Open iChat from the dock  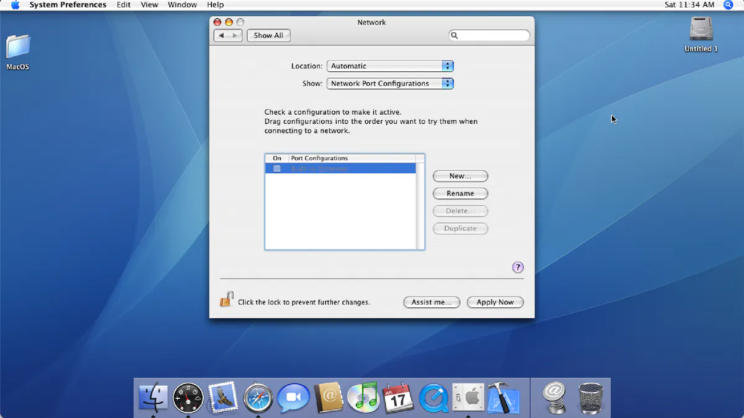tap(293, 398)
